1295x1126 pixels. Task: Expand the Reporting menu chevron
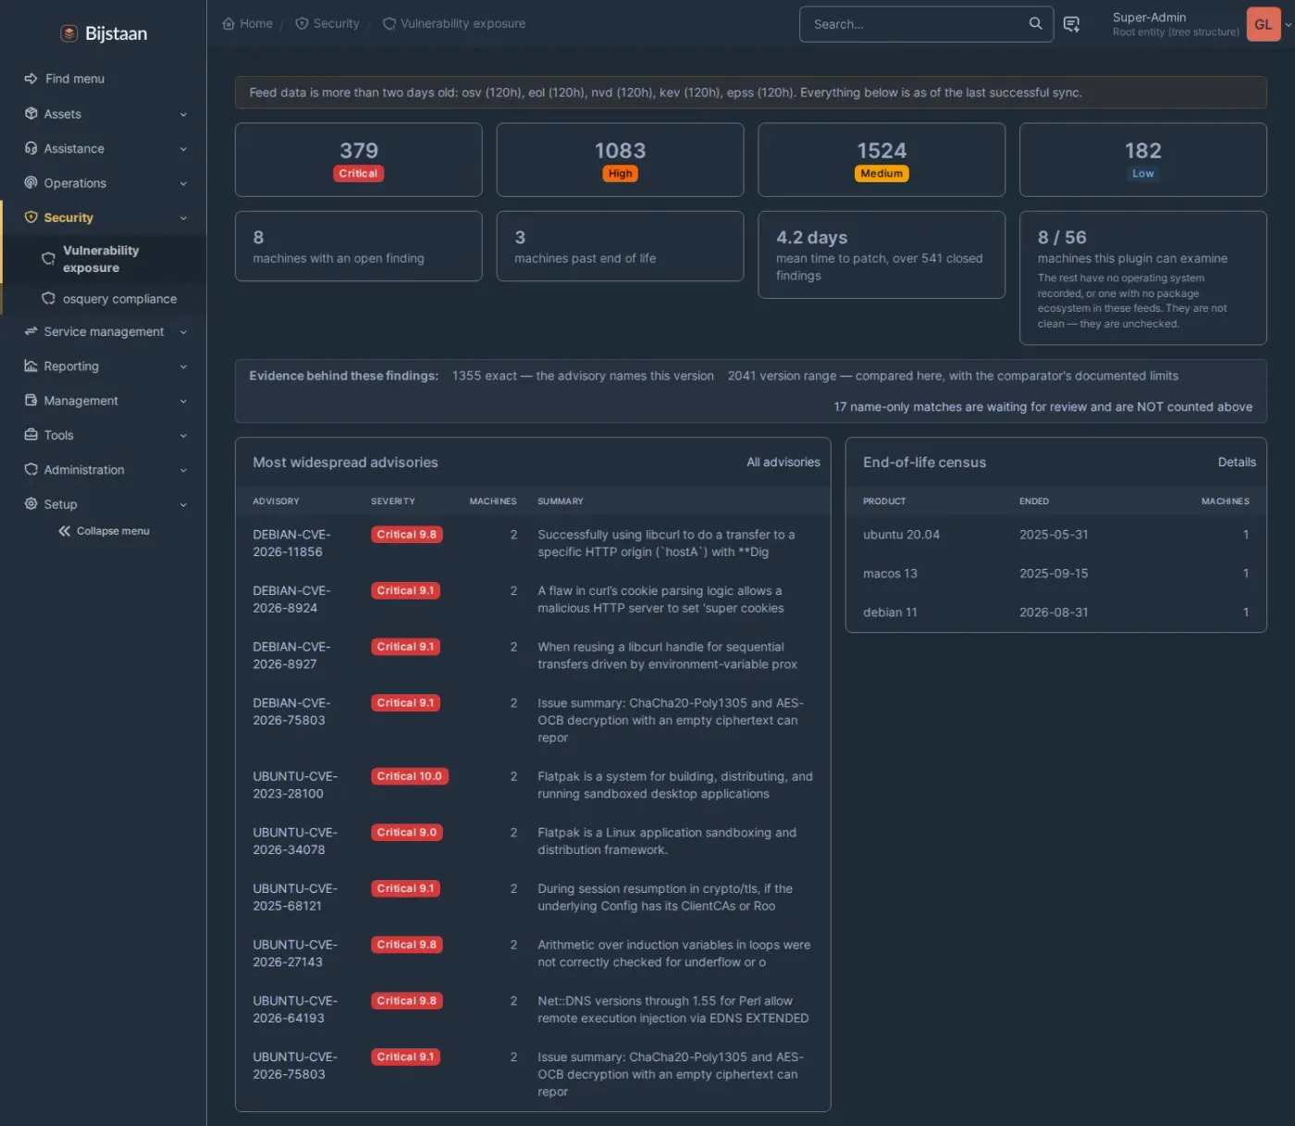[x=183, y=367]
